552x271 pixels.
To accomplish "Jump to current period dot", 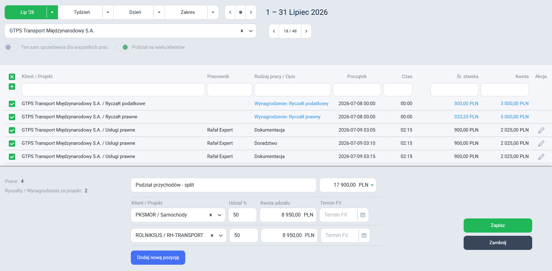I will (x=241, y=12).
